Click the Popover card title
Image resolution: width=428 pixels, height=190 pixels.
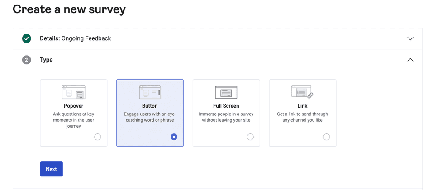pos(73,106)
